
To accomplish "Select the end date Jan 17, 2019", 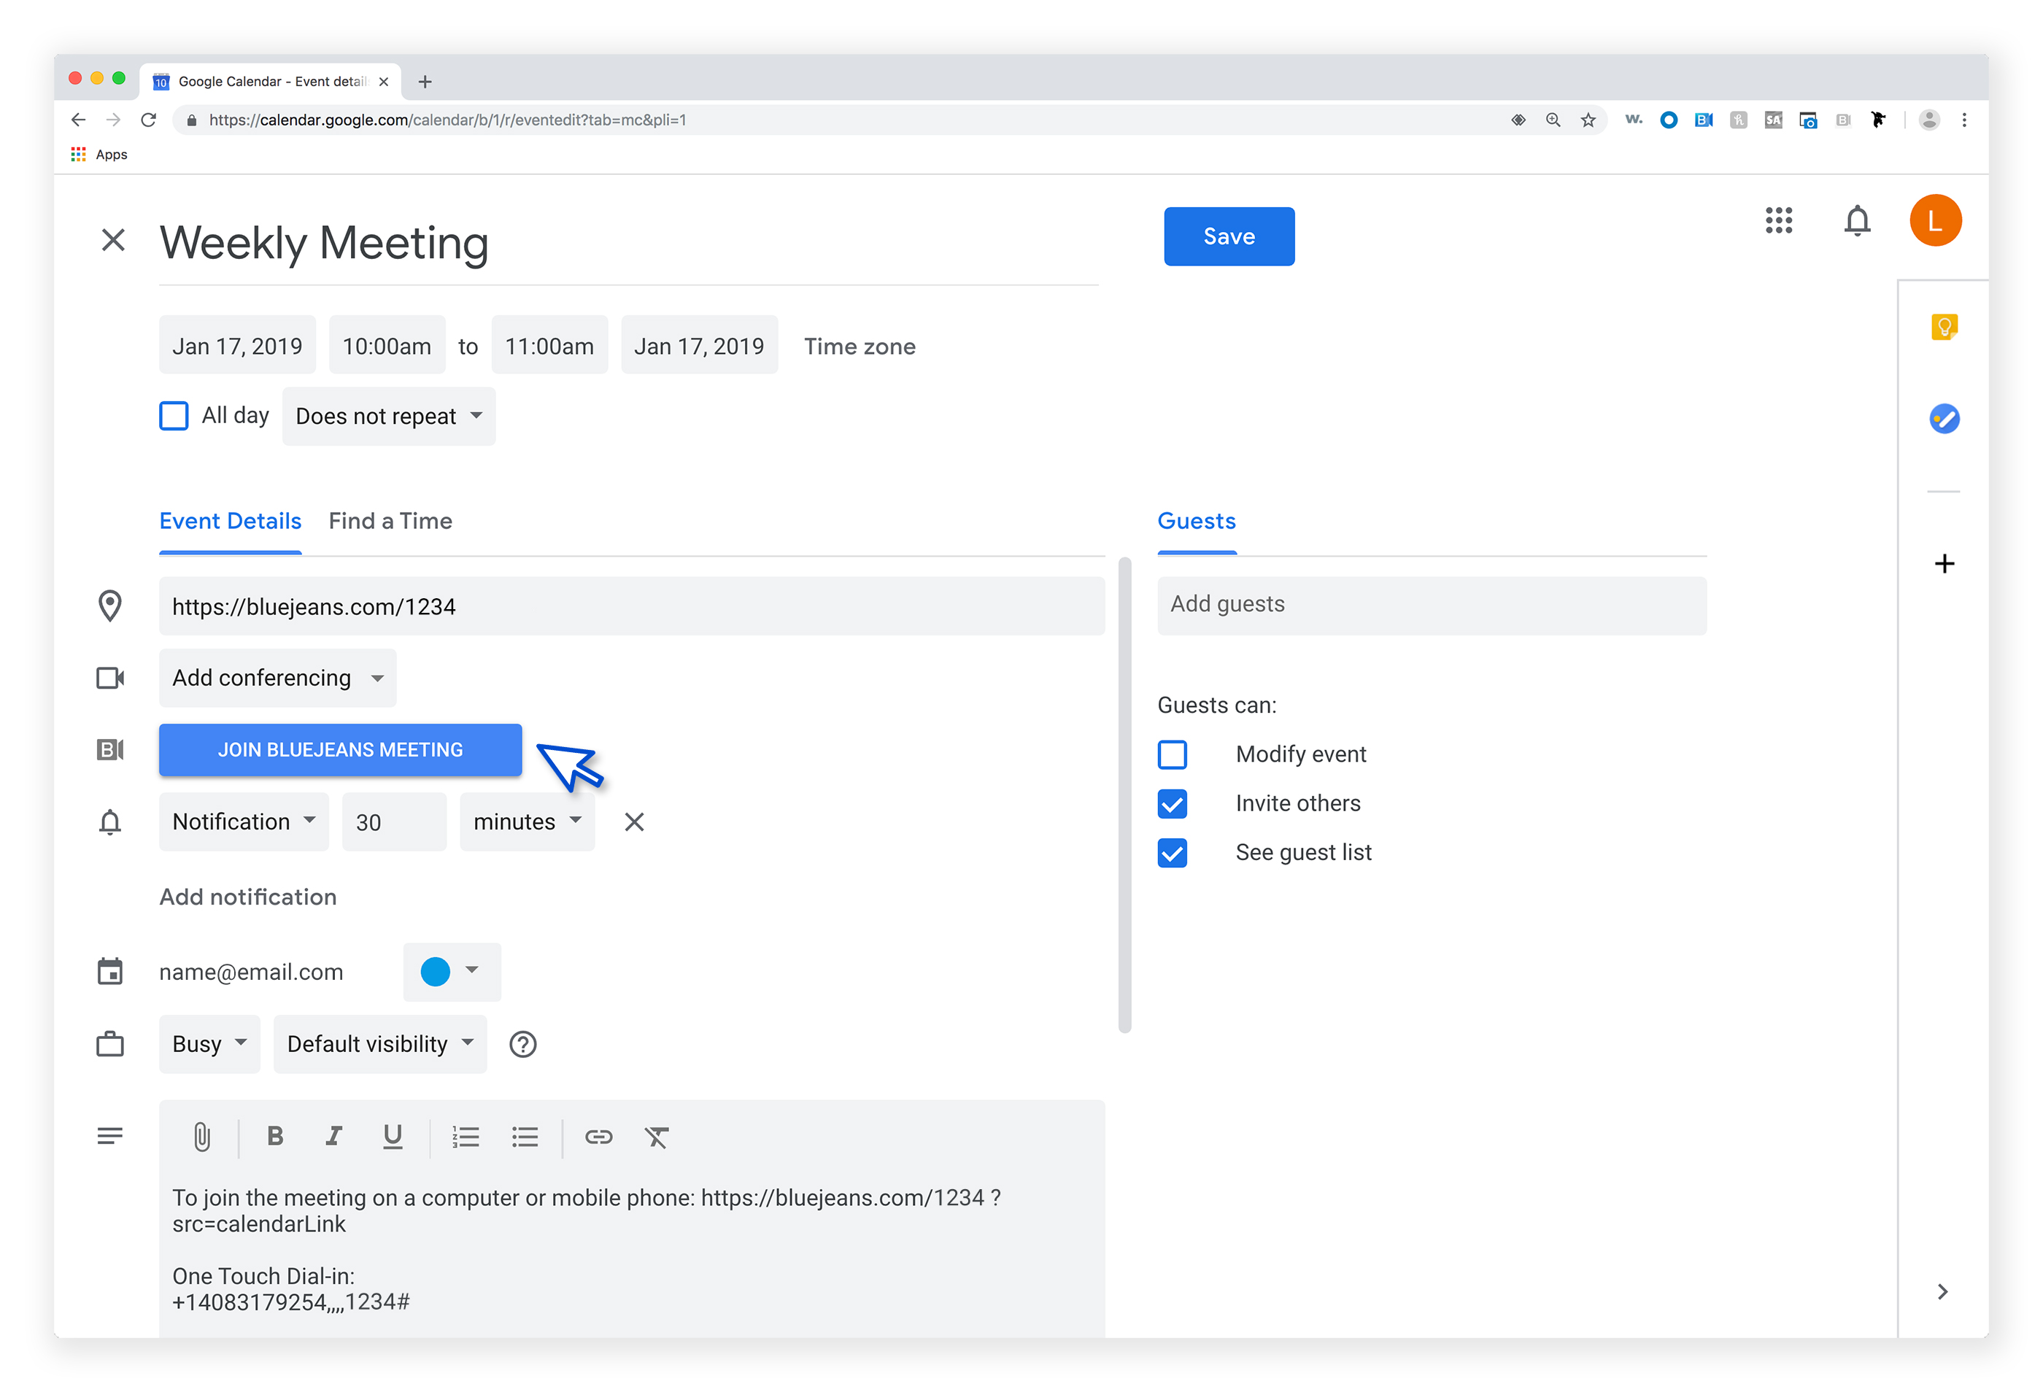I will pyautogui.click(x=699, y=345).
